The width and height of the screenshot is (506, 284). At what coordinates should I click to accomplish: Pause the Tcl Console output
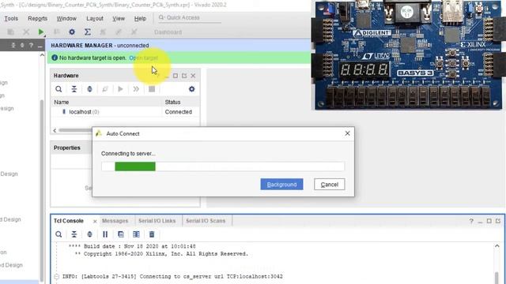click(105, 234)
